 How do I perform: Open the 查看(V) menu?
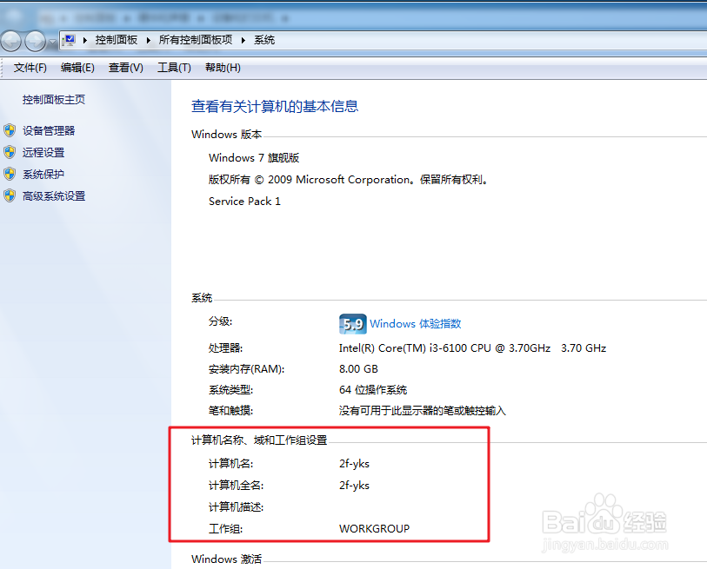(126, 68)
